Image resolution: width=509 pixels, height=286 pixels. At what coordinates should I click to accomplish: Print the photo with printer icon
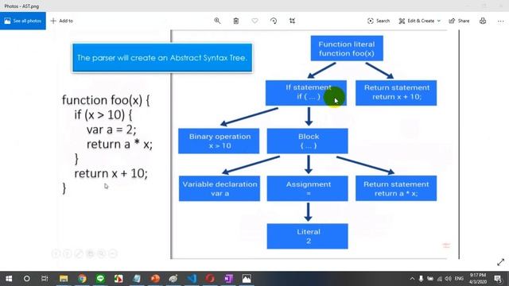(x=483, y=21)
